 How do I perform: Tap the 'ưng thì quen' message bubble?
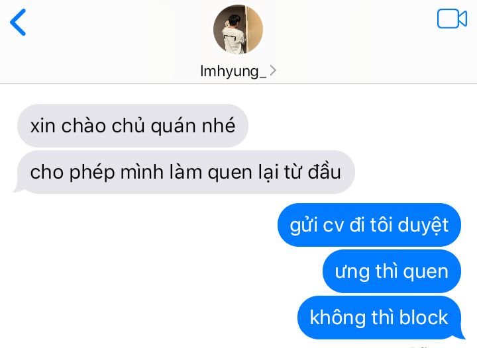(x=392, y=271)
